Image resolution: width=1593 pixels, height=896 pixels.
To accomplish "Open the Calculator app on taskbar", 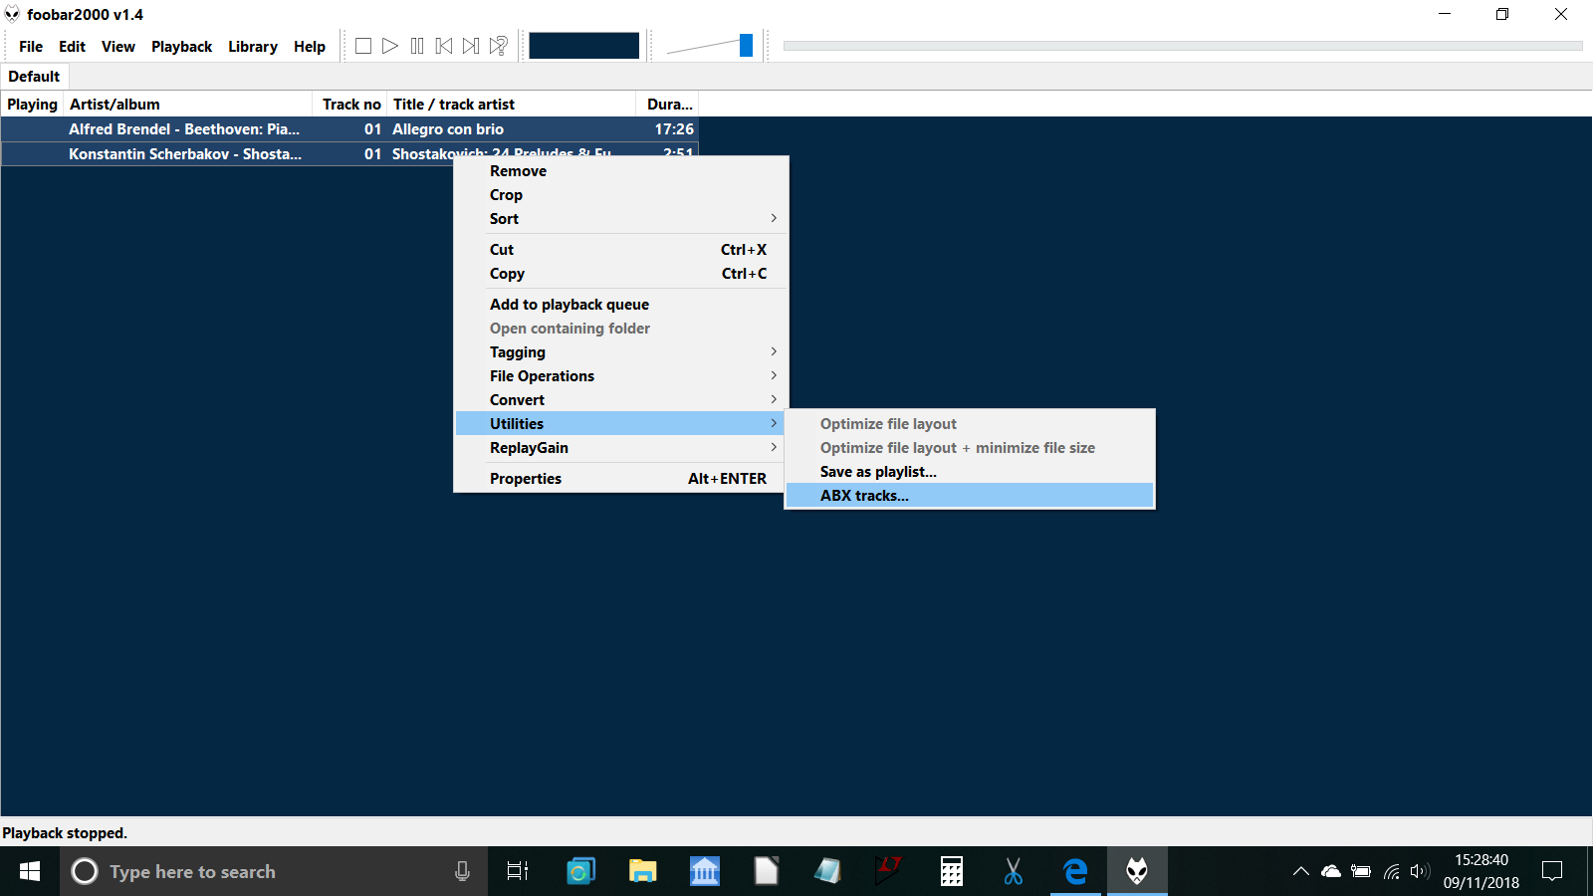I will 952,871.
